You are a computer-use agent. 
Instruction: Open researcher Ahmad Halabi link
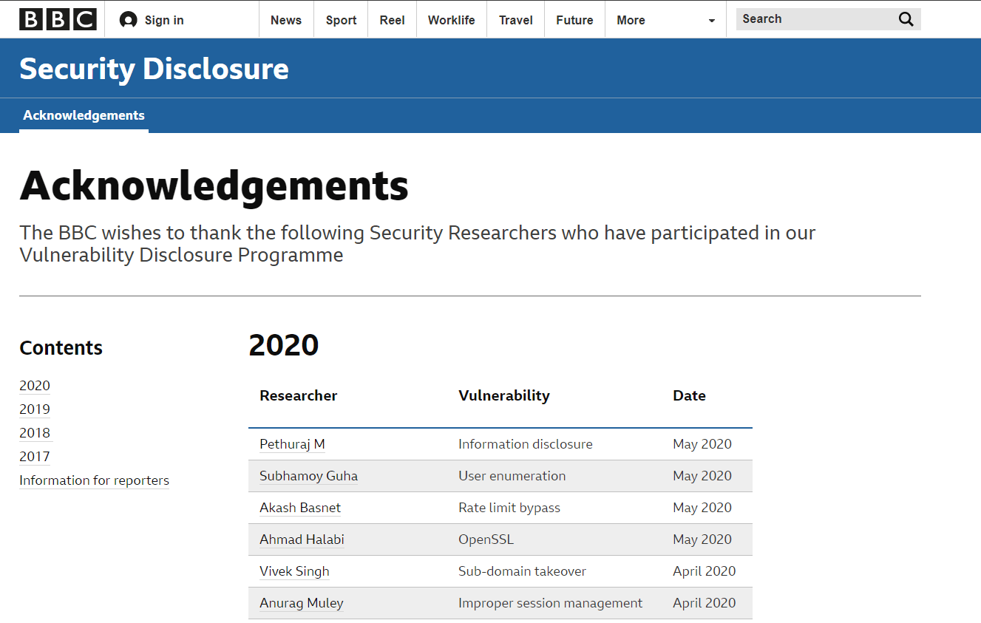click(302, 539)
